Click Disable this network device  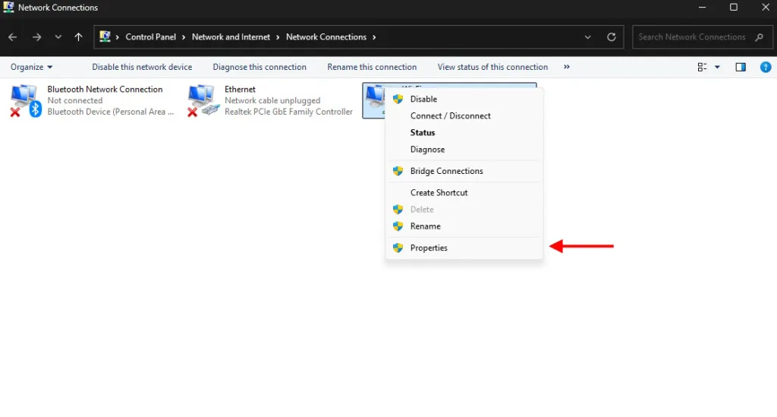click(142, 67)
